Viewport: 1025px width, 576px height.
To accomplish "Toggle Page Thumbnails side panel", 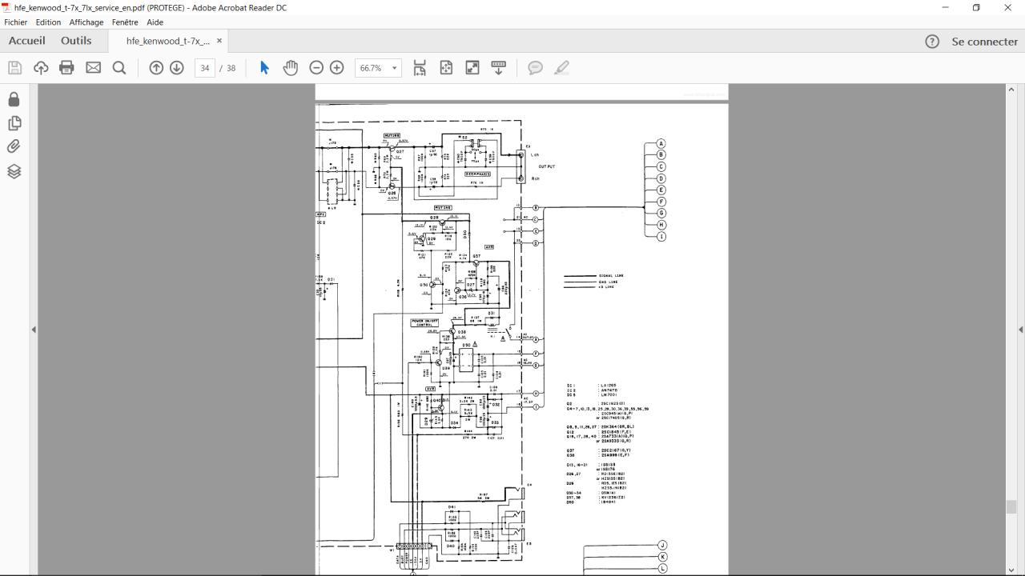I will point(14,123).
